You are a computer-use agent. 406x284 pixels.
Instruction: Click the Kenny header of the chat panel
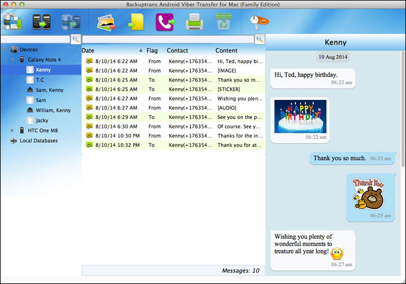(x=336, y=42)
